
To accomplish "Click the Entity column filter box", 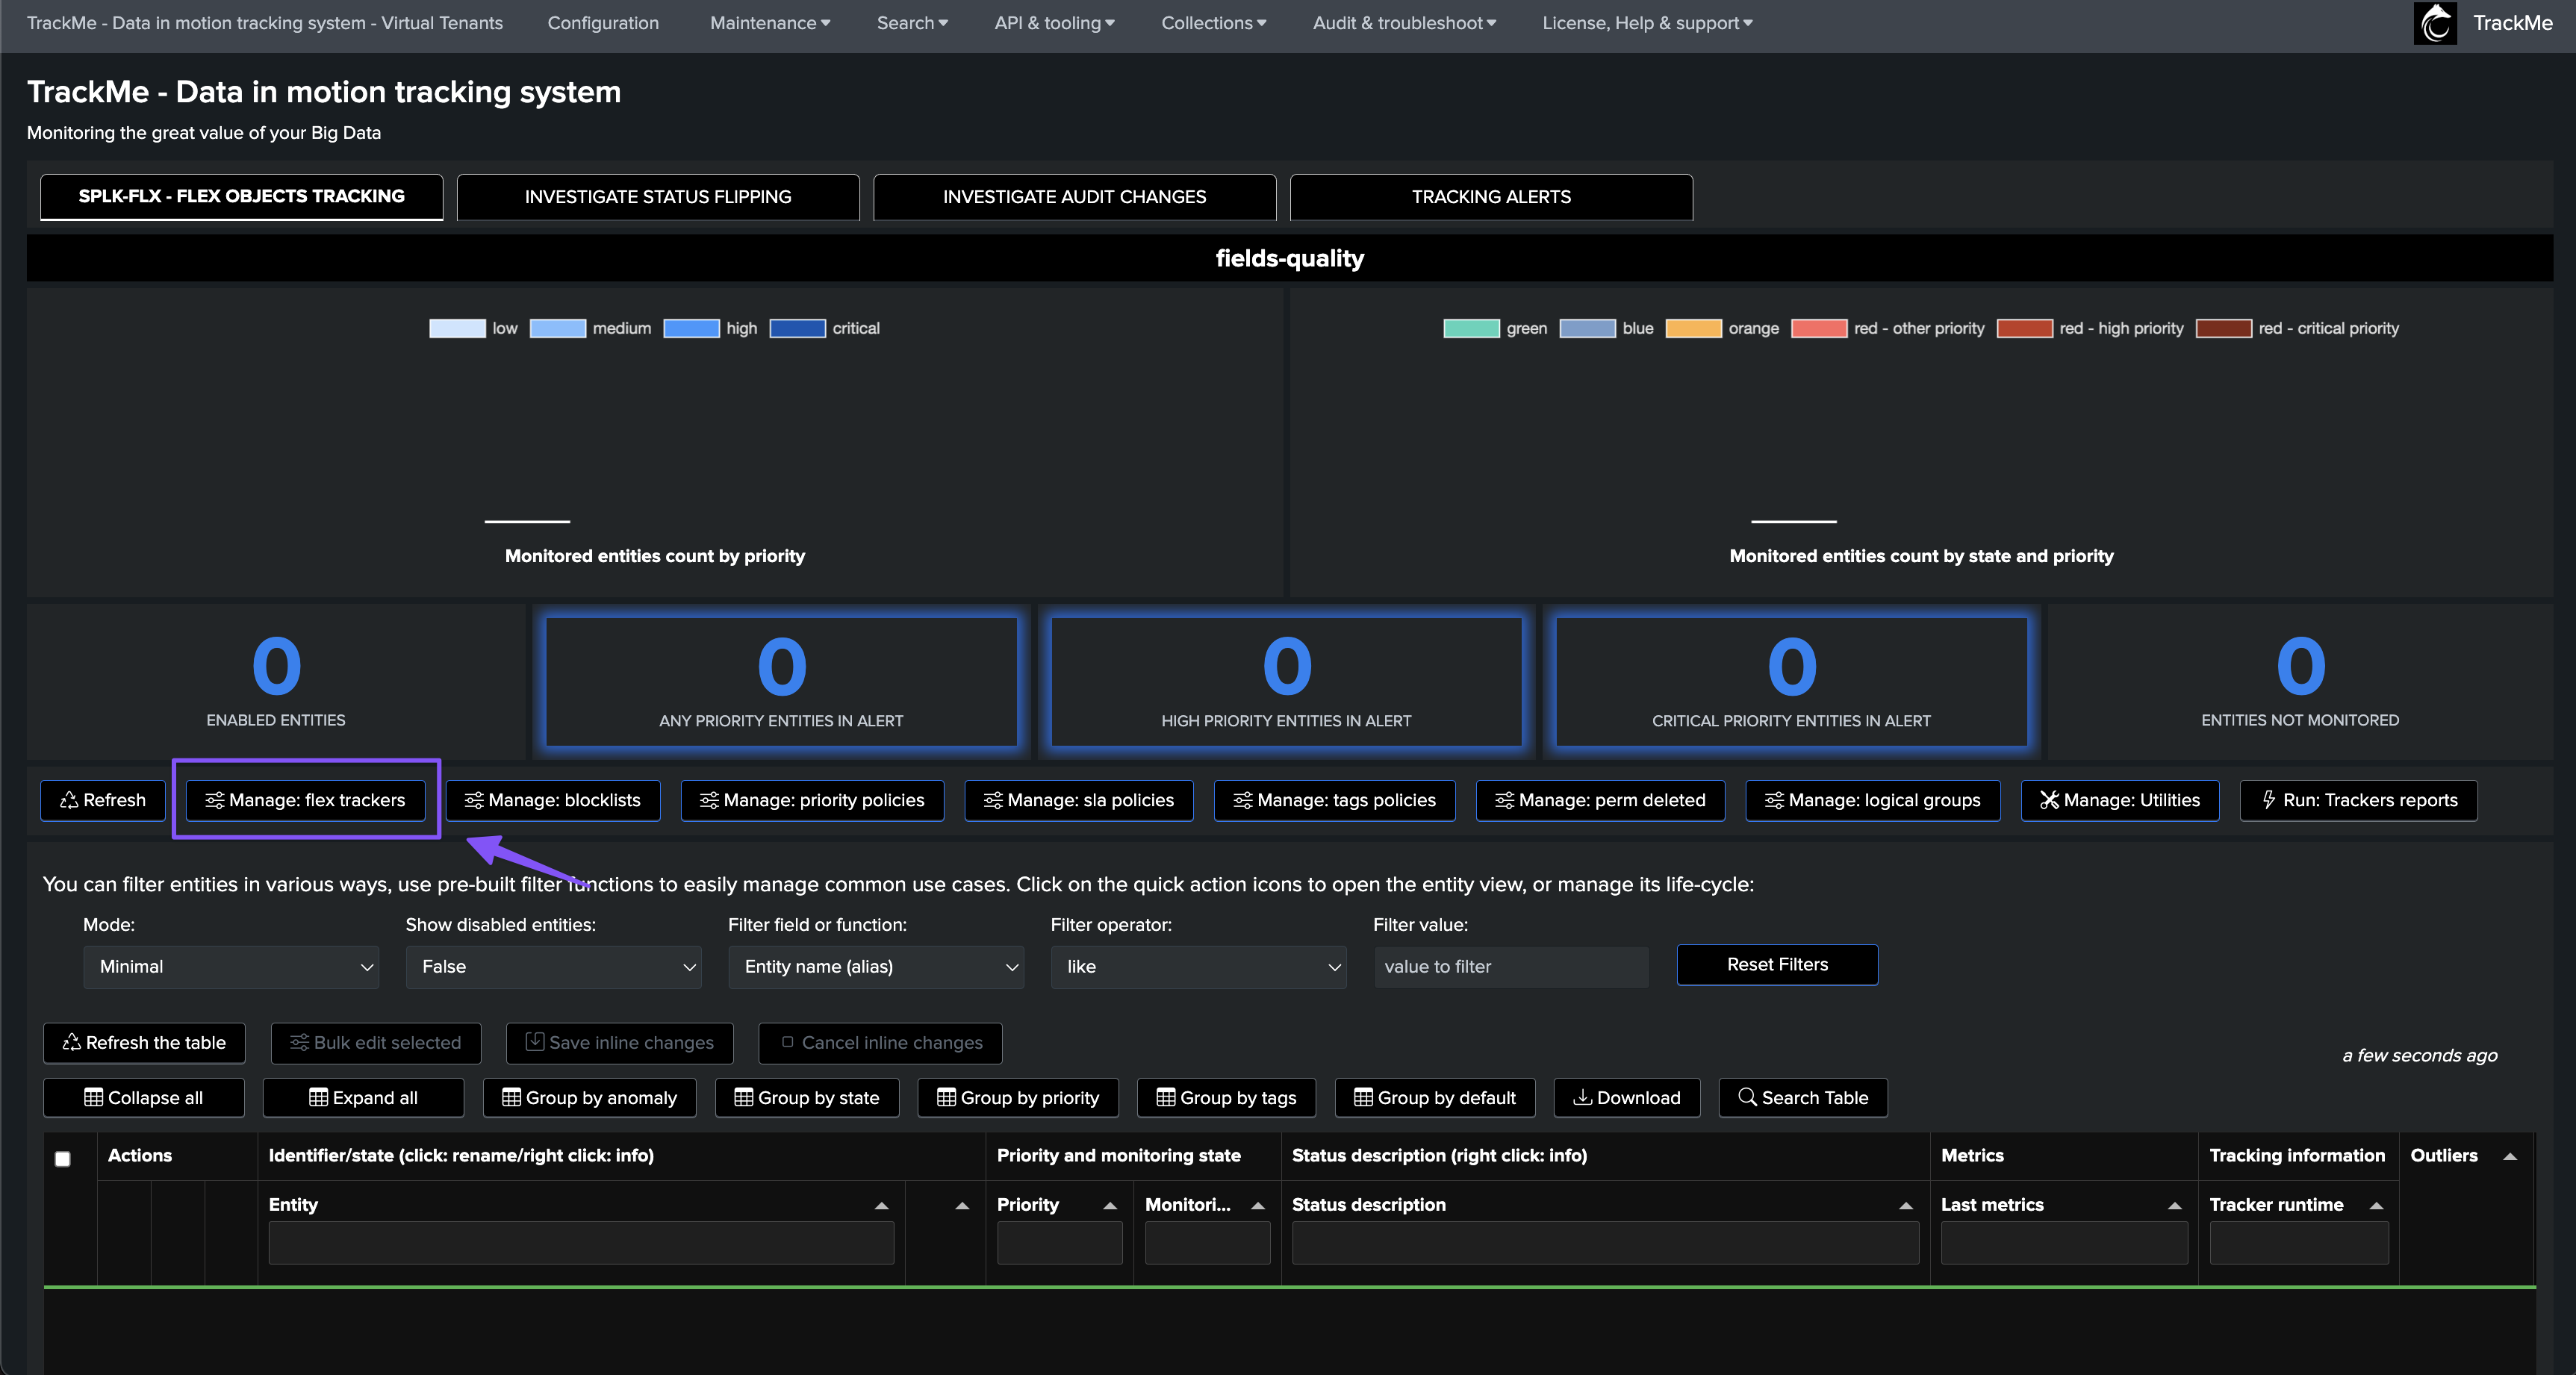I will click(581, 1244).
